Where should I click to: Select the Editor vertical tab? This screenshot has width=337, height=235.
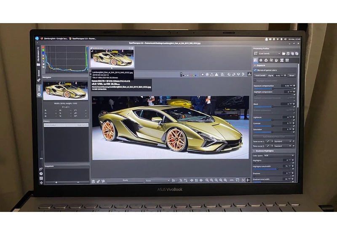(x=39, y=91)
